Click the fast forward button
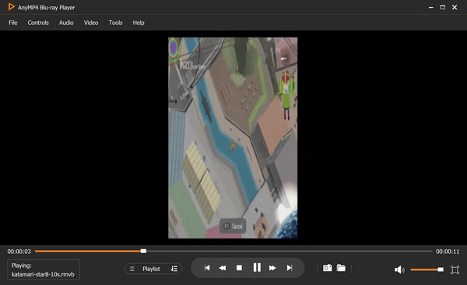This screenshot has width=467, height=285. pos(272,268)
